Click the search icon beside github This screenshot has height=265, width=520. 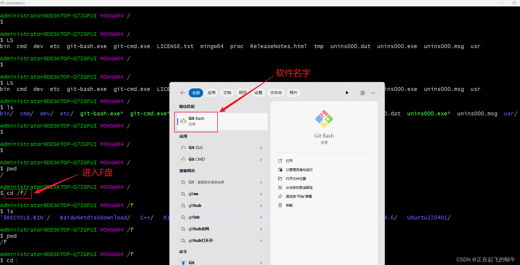point(183,206)
